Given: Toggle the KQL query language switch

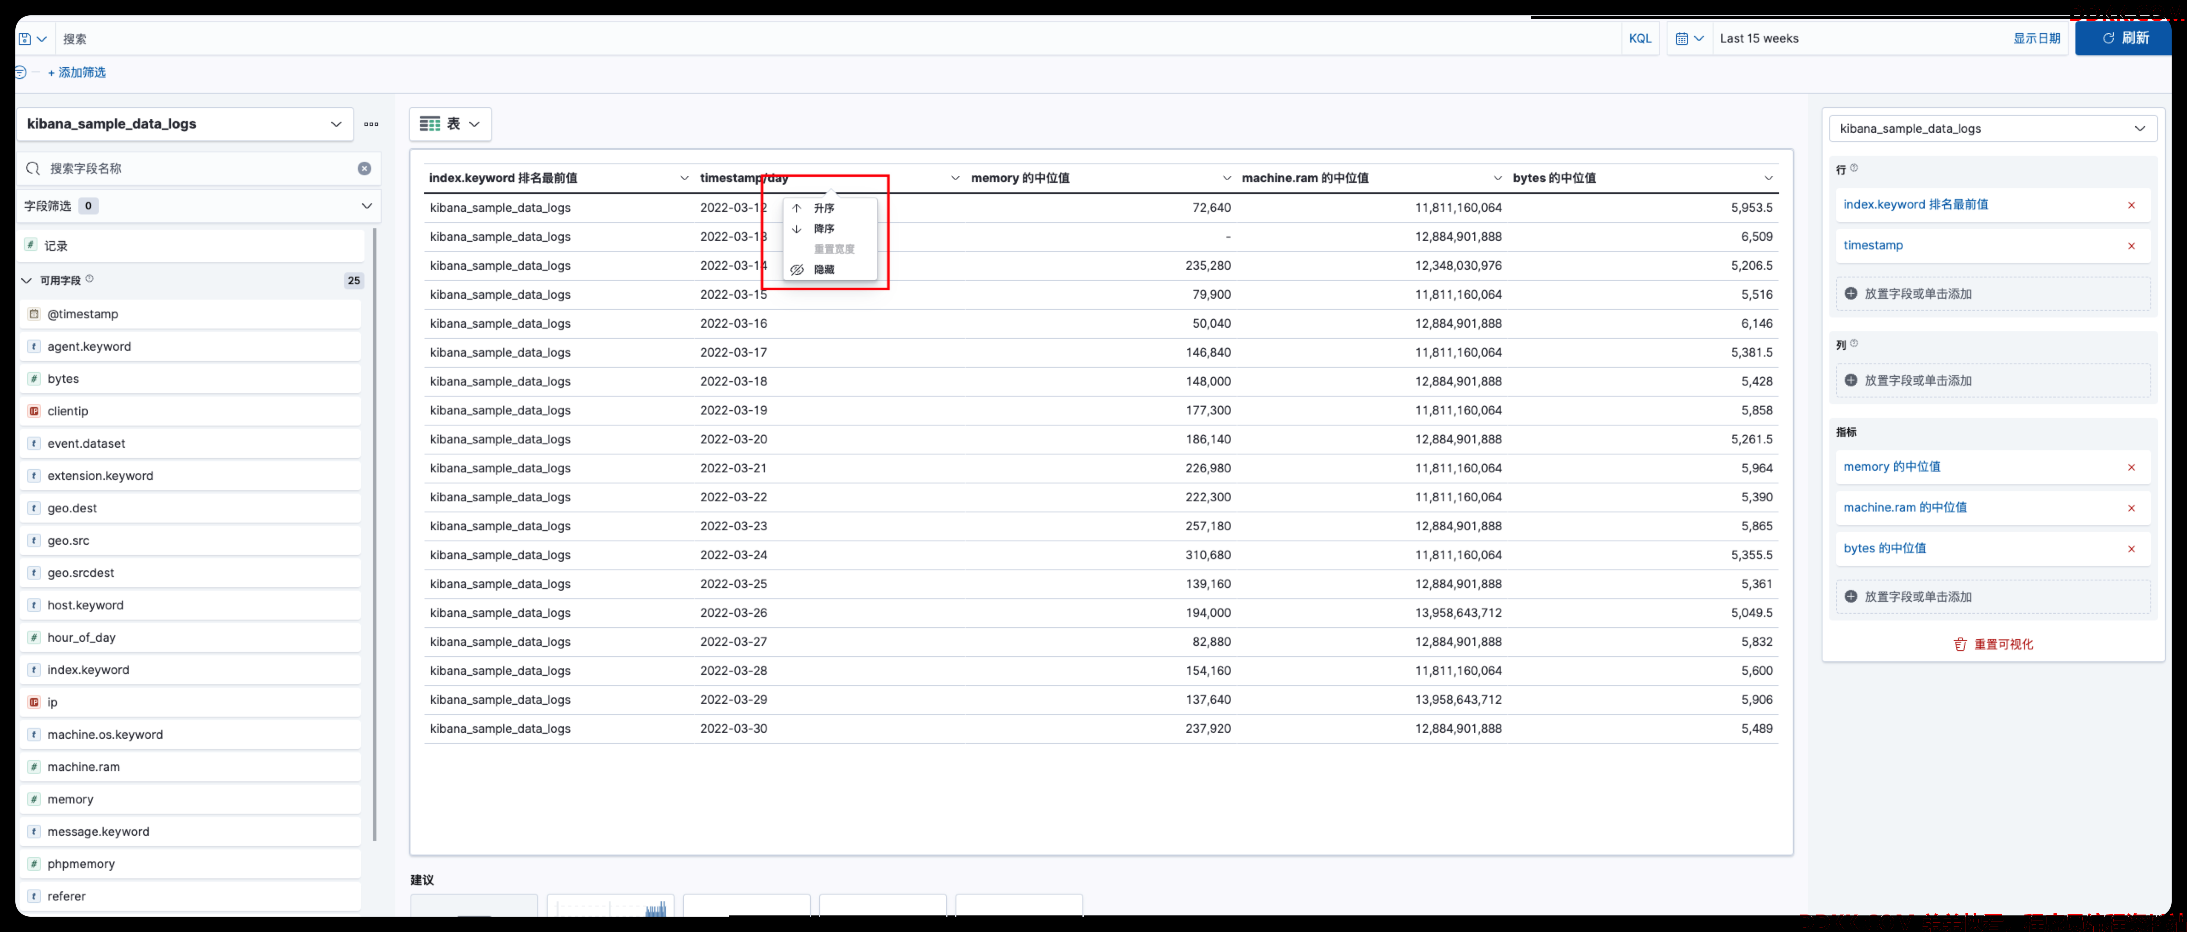Looking at the screenshot, I should tap(1640, 39).
